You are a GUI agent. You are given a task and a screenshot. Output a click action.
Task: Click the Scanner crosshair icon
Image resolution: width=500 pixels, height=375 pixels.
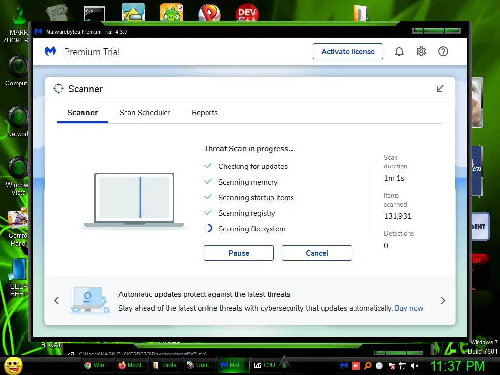pos(59,89)
